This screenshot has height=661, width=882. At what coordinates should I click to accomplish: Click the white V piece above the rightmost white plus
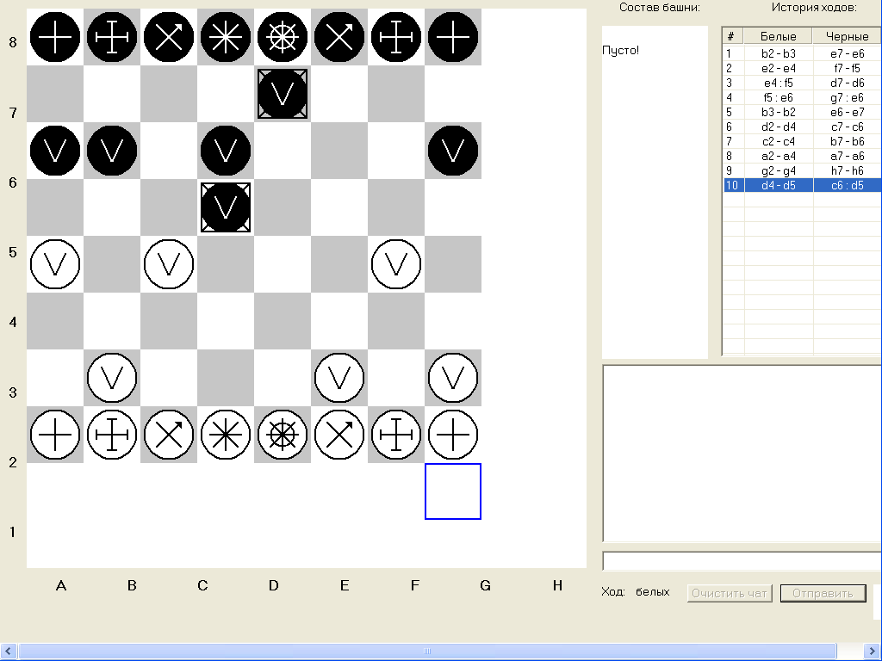pos(453,378)
